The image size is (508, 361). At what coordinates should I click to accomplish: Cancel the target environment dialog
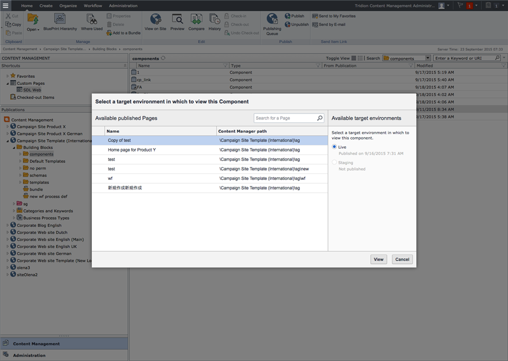point(402,259)
